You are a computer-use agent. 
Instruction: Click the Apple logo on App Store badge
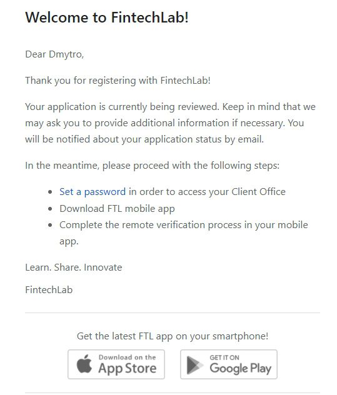(x=84, y=364)
